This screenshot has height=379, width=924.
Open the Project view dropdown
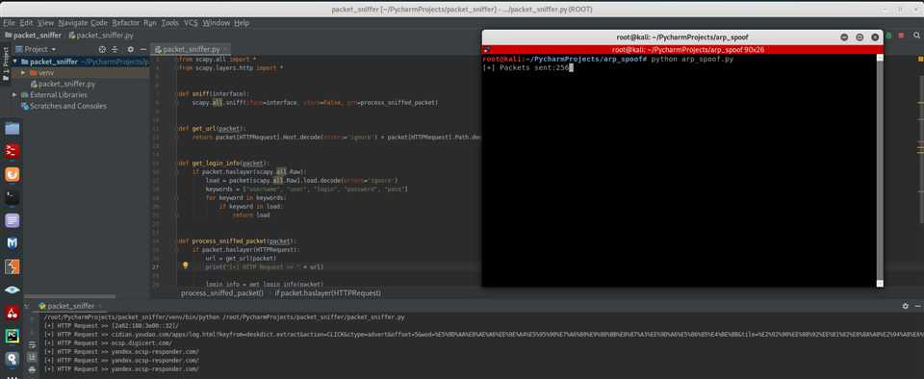(37, 49)
